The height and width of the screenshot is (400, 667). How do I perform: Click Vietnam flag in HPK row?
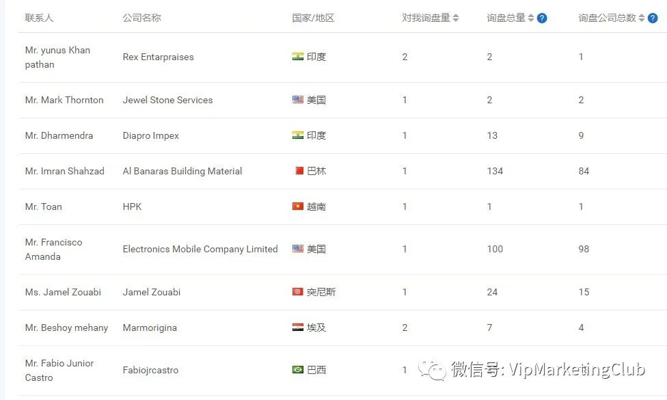pos(298,206)
